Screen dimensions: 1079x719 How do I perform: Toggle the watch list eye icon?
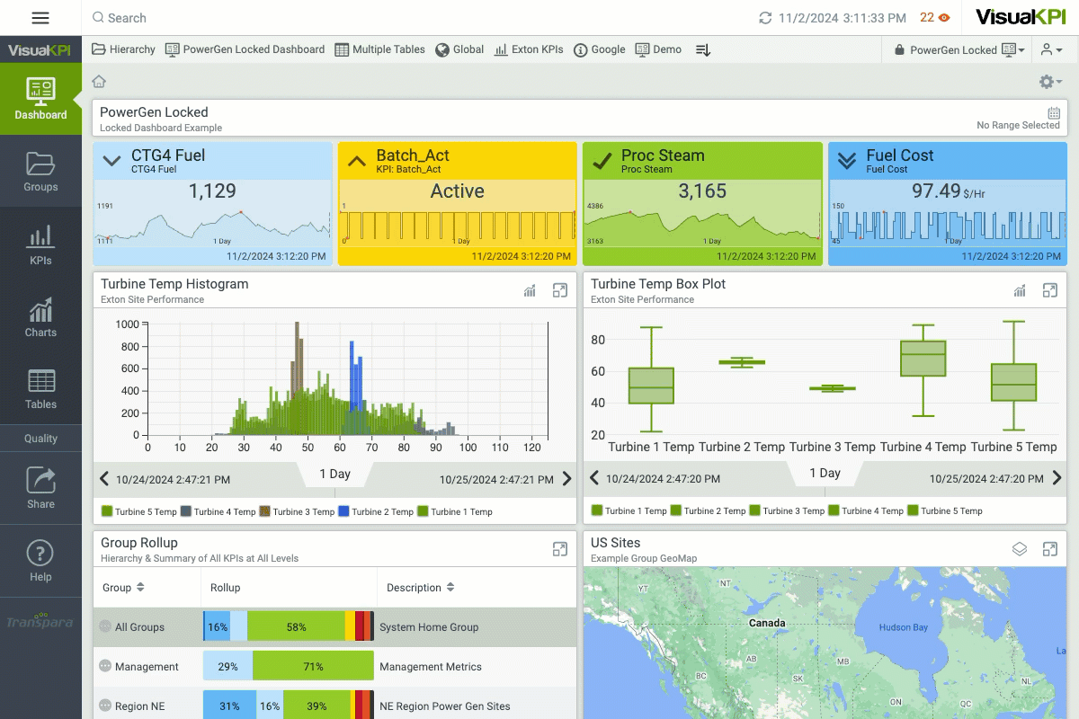coord(944,18)
